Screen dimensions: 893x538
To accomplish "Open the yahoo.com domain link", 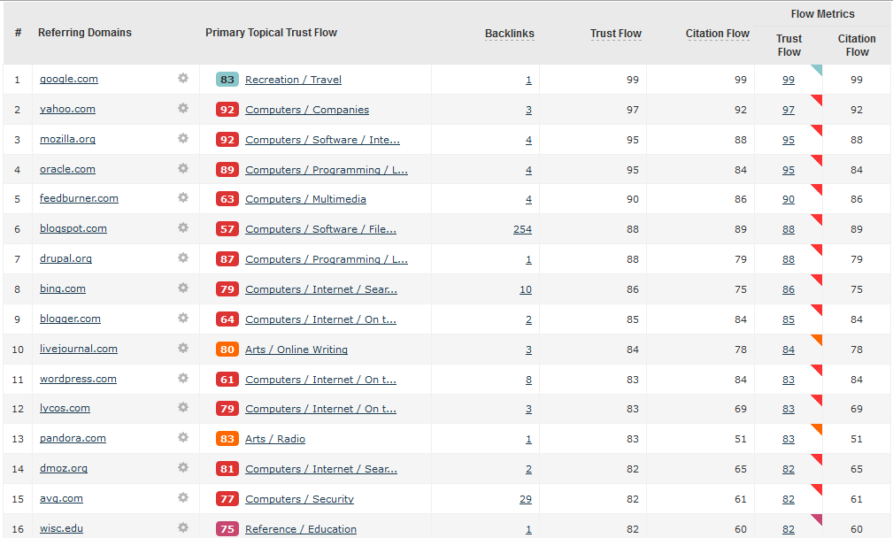I will [68, 110].
